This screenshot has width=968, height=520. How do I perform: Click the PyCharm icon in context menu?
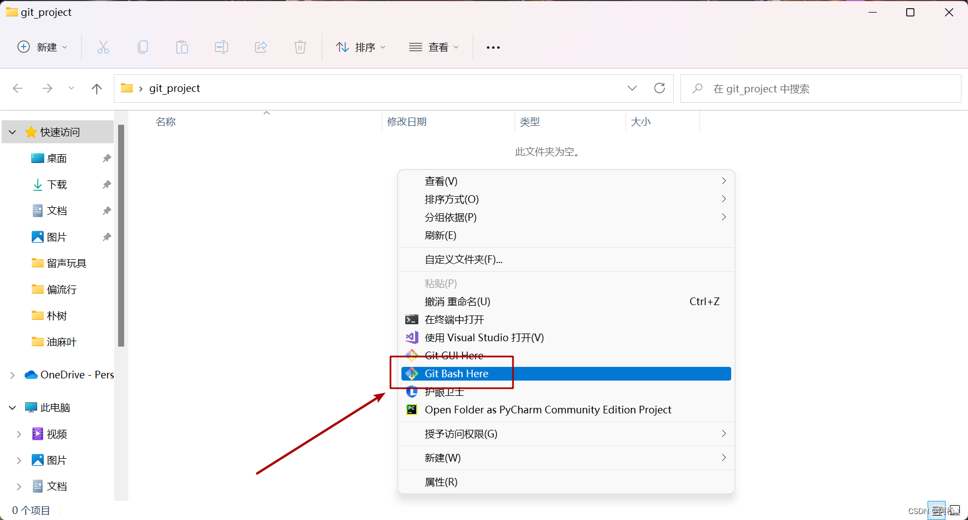click(x=412, y=410)
